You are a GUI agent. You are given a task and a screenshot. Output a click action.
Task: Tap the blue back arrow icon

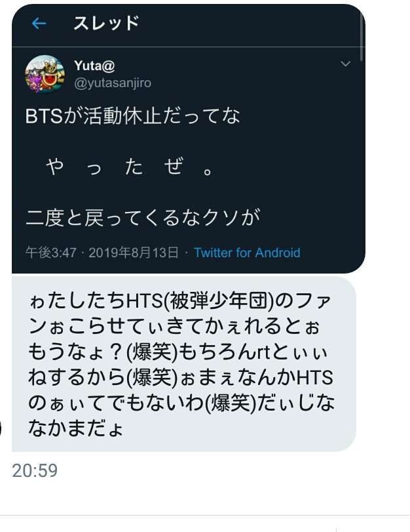(39, 24)
